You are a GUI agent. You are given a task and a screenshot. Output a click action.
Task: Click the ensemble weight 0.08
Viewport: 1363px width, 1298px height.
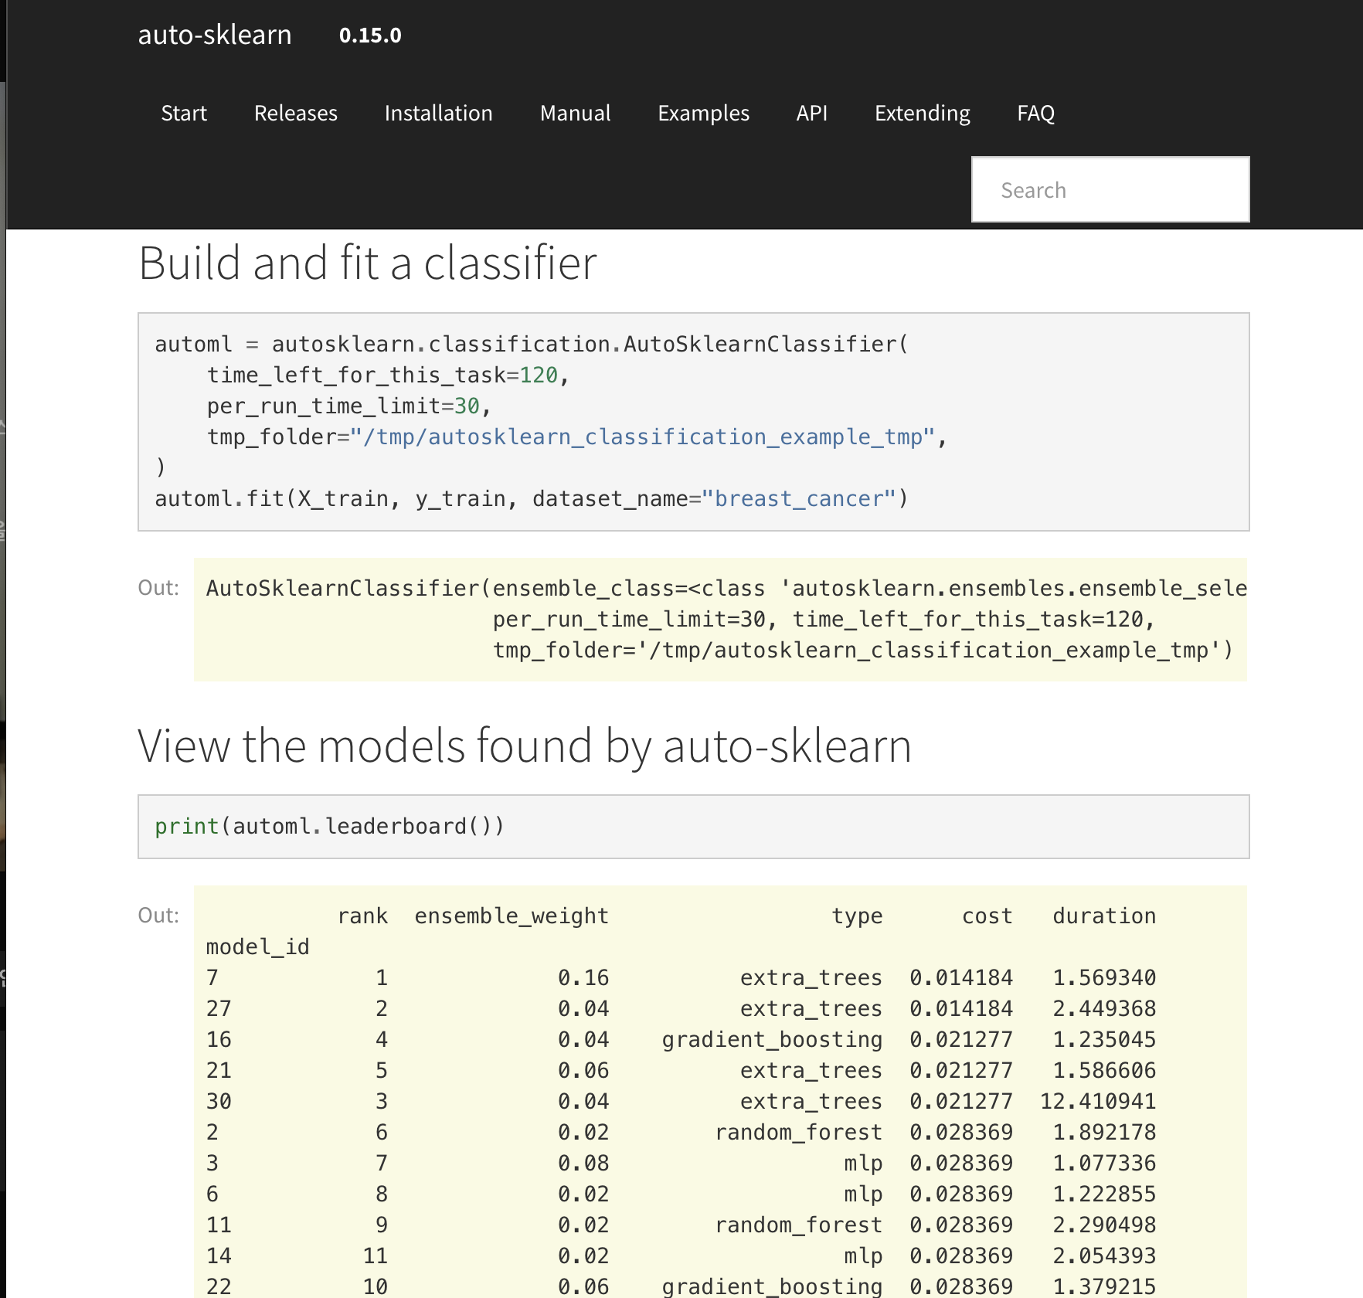[x=583, y=1163]
